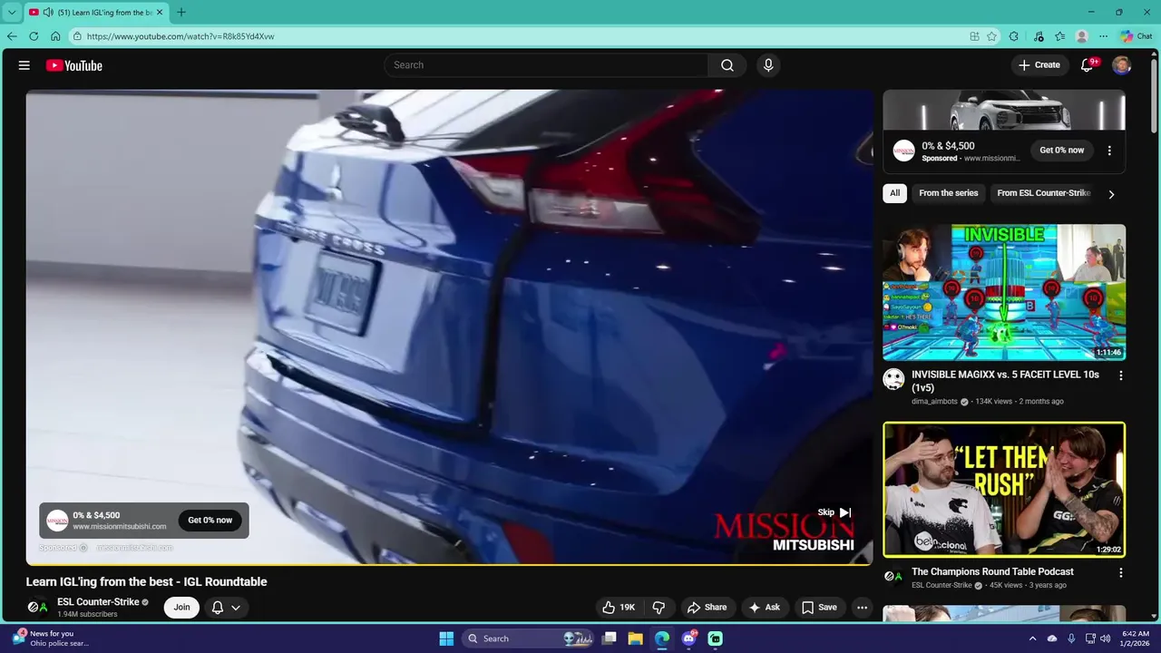The width and height of the screenshot is (1161, 653).
Task: Open Discord from taskbar
Action: coord(688,638)
